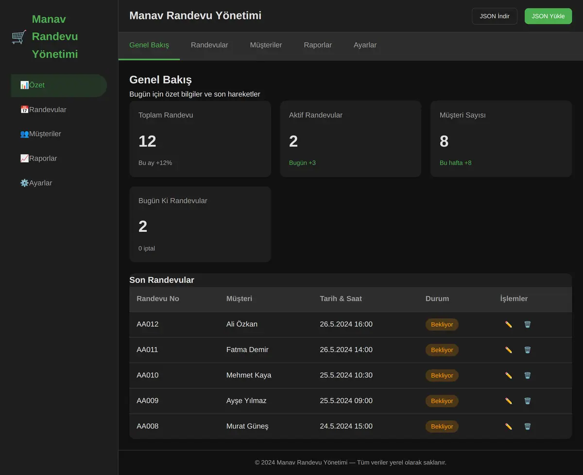Open Özet in the sidebar
The height and width of the screenshot is (475, 583).
(59, 85)
